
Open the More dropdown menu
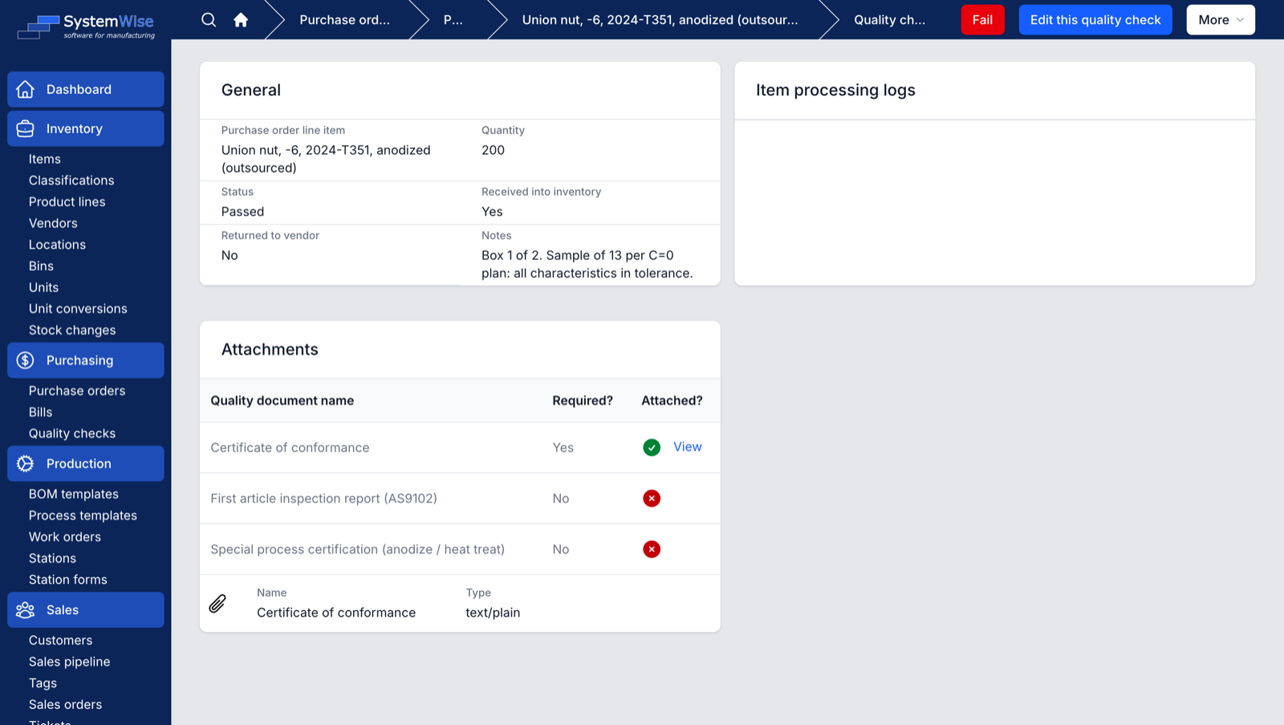pos(1221,20)
